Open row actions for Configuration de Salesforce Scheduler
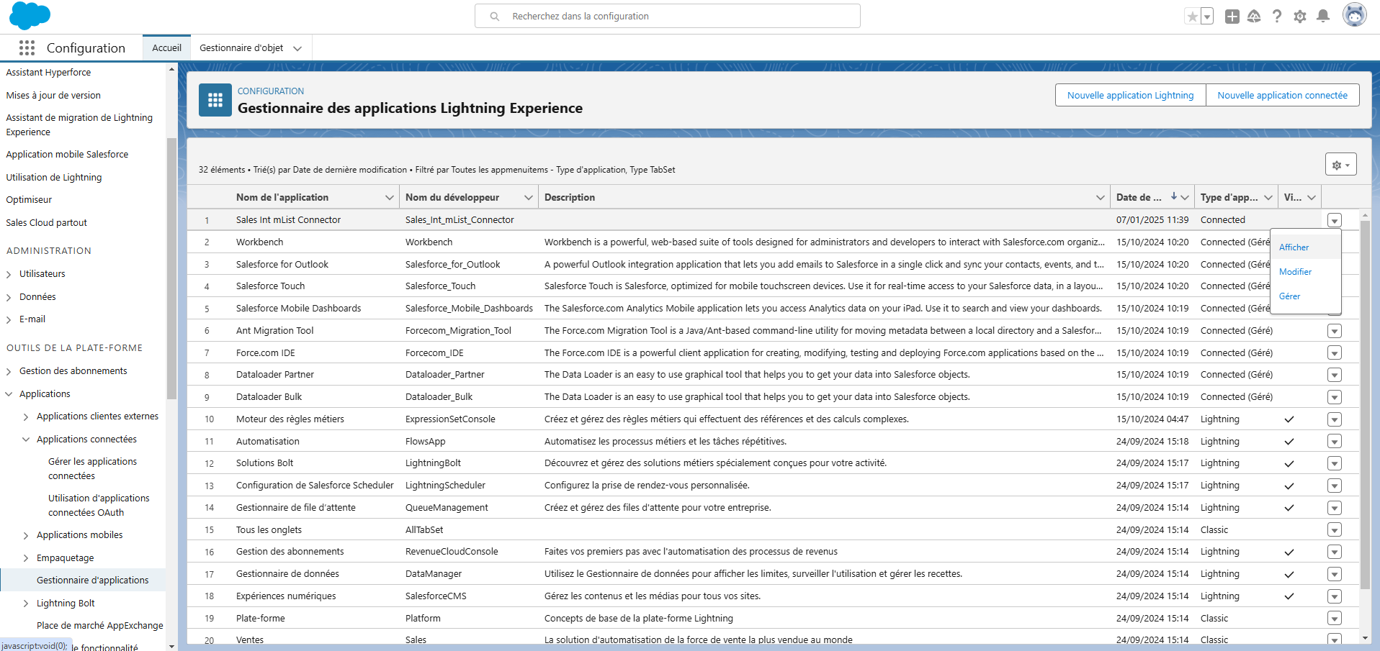The width and height of the screenshot is (1380, 651). [x=1335, y=486]
